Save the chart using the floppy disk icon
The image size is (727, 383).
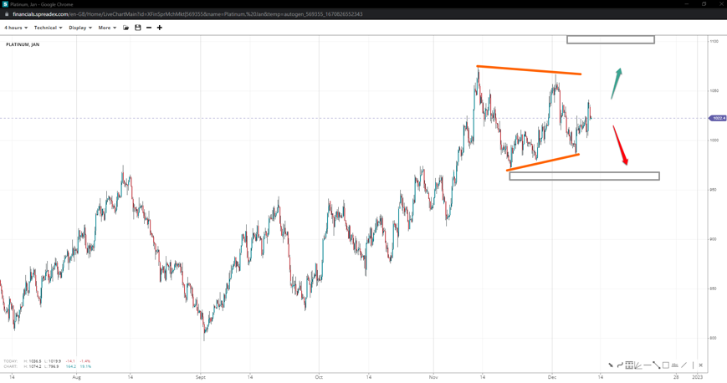pos(138,28)
